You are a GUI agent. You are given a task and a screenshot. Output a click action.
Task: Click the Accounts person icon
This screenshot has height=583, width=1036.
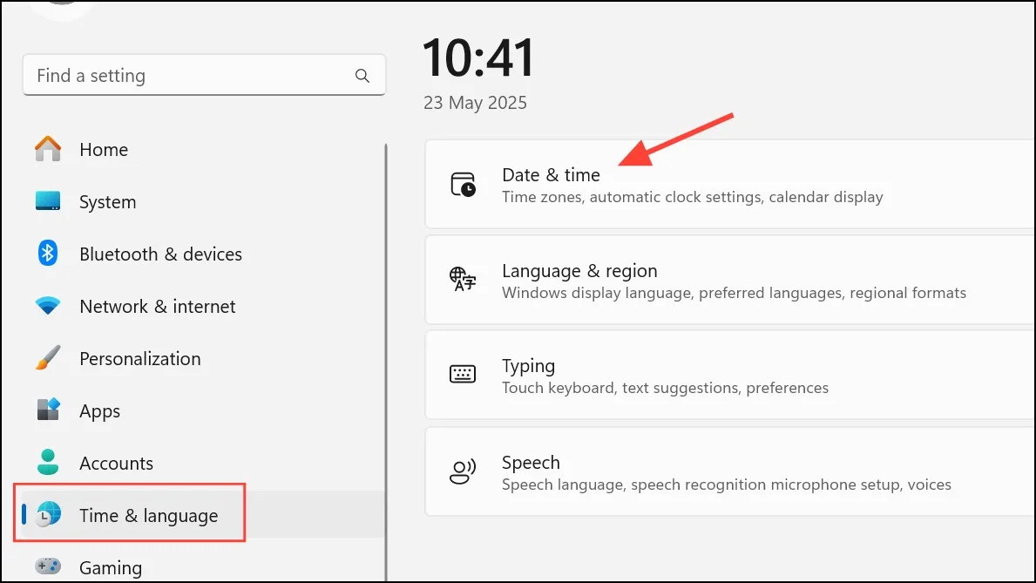coord(48,462)
